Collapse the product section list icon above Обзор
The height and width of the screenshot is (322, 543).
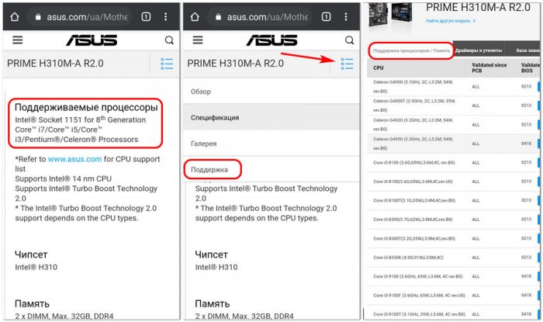tap(347, 64)
